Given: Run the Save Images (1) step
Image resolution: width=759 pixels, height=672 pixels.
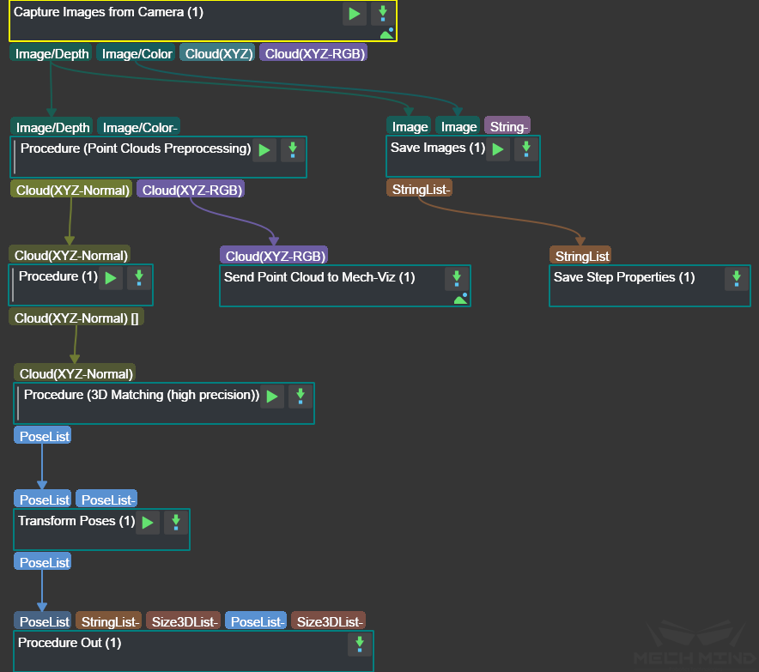Looking at the screenshot, I should coord(497,149).
